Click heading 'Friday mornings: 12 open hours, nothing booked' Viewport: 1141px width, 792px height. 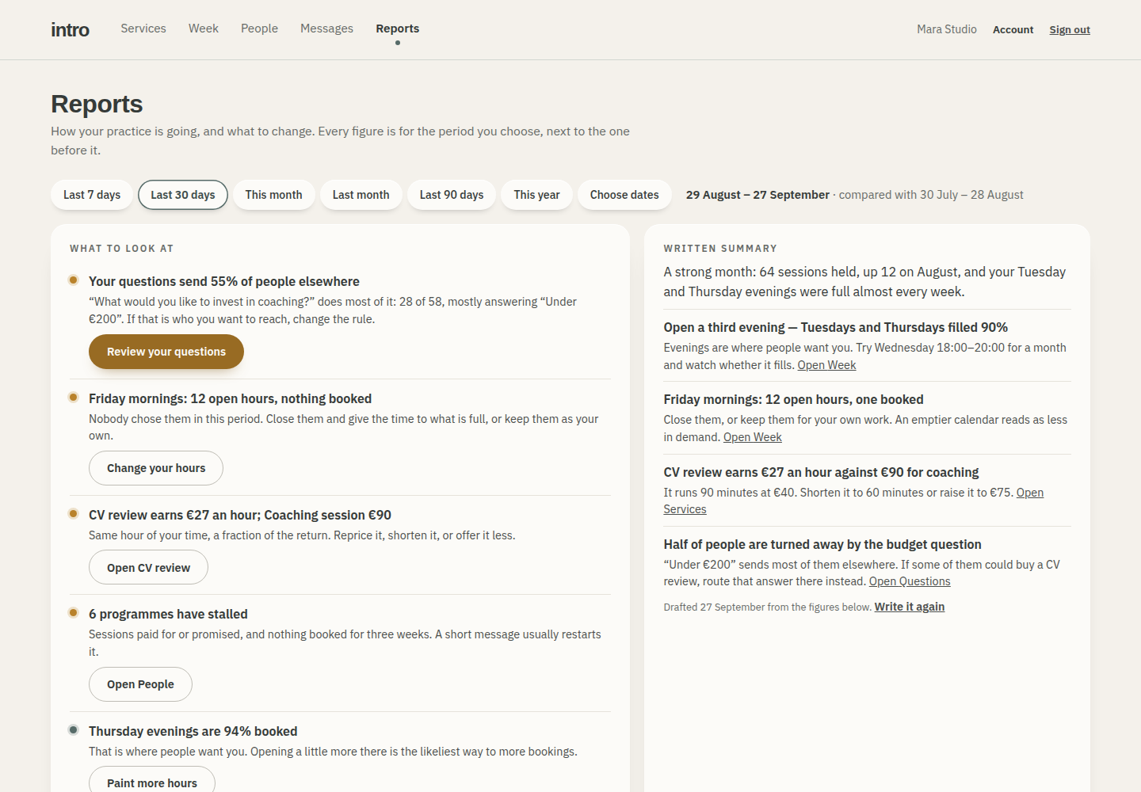(x=230, y=398)
